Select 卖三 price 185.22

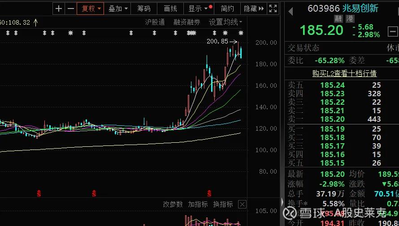tap(332, 102)
